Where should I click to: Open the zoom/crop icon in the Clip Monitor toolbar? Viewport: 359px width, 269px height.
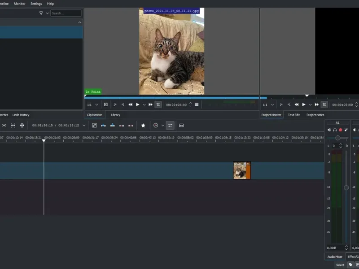point(158,104)
